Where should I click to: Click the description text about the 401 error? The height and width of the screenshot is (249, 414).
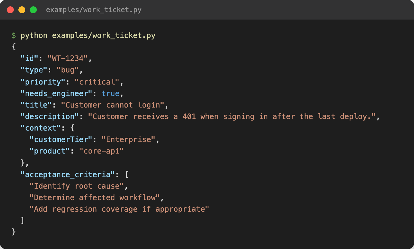coord(232,116)
